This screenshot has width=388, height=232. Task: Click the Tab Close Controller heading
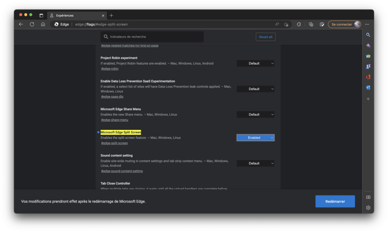point(115,183)
